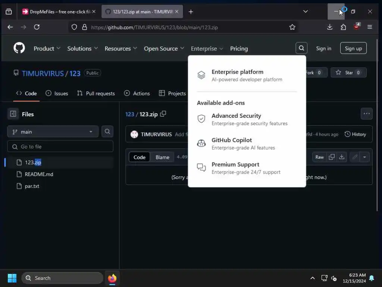Search files with the tree magnifier icon
Viewport: 382px width, 287px height.
click(107, 132)
